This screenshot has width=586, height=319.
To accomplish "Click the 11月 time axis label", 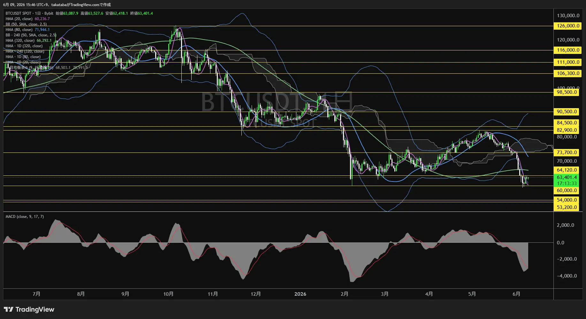I will click(x=213, y=294).
